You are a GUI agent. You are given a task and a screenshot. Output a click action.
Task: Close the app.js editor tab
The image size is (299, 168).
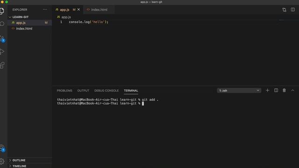click(x=78, y=9)
